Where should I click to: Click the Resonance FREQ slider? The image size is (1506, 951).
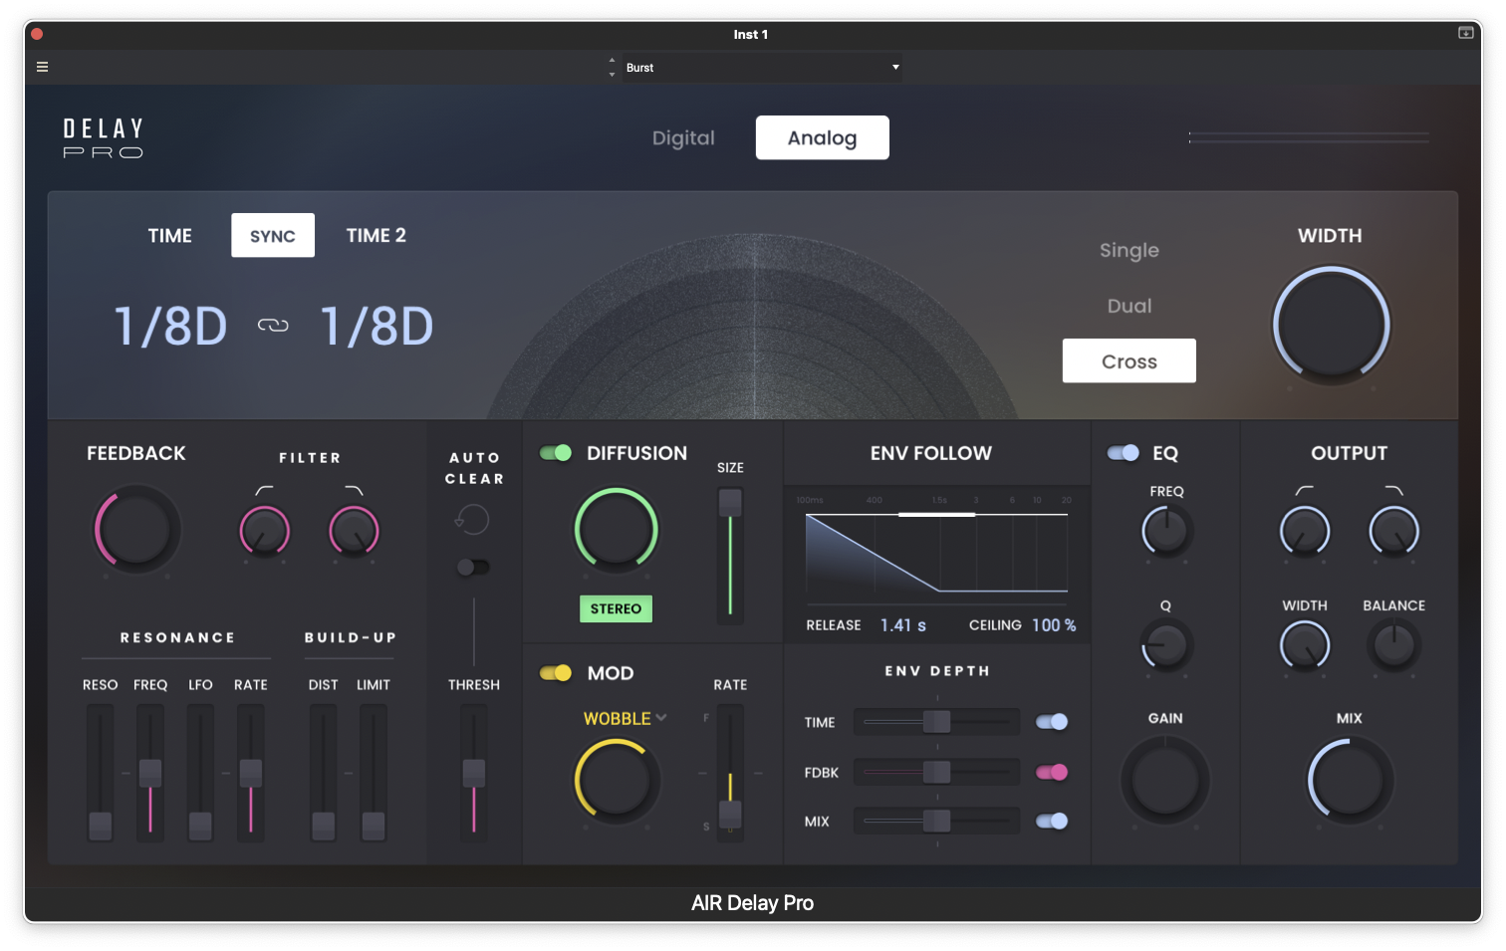pyautogui.click(x=150, y=773)
